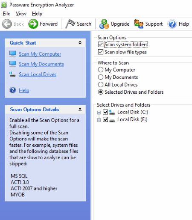
Task: Click the Scan Local Drives link
Action: (38, 74)
